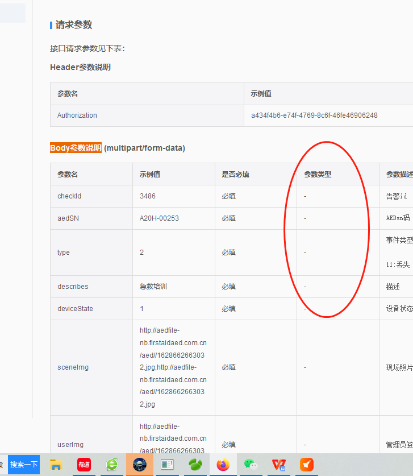Click the A20H-00253 example value
This screenshot has height=476, width=413.
coord(159,218)
